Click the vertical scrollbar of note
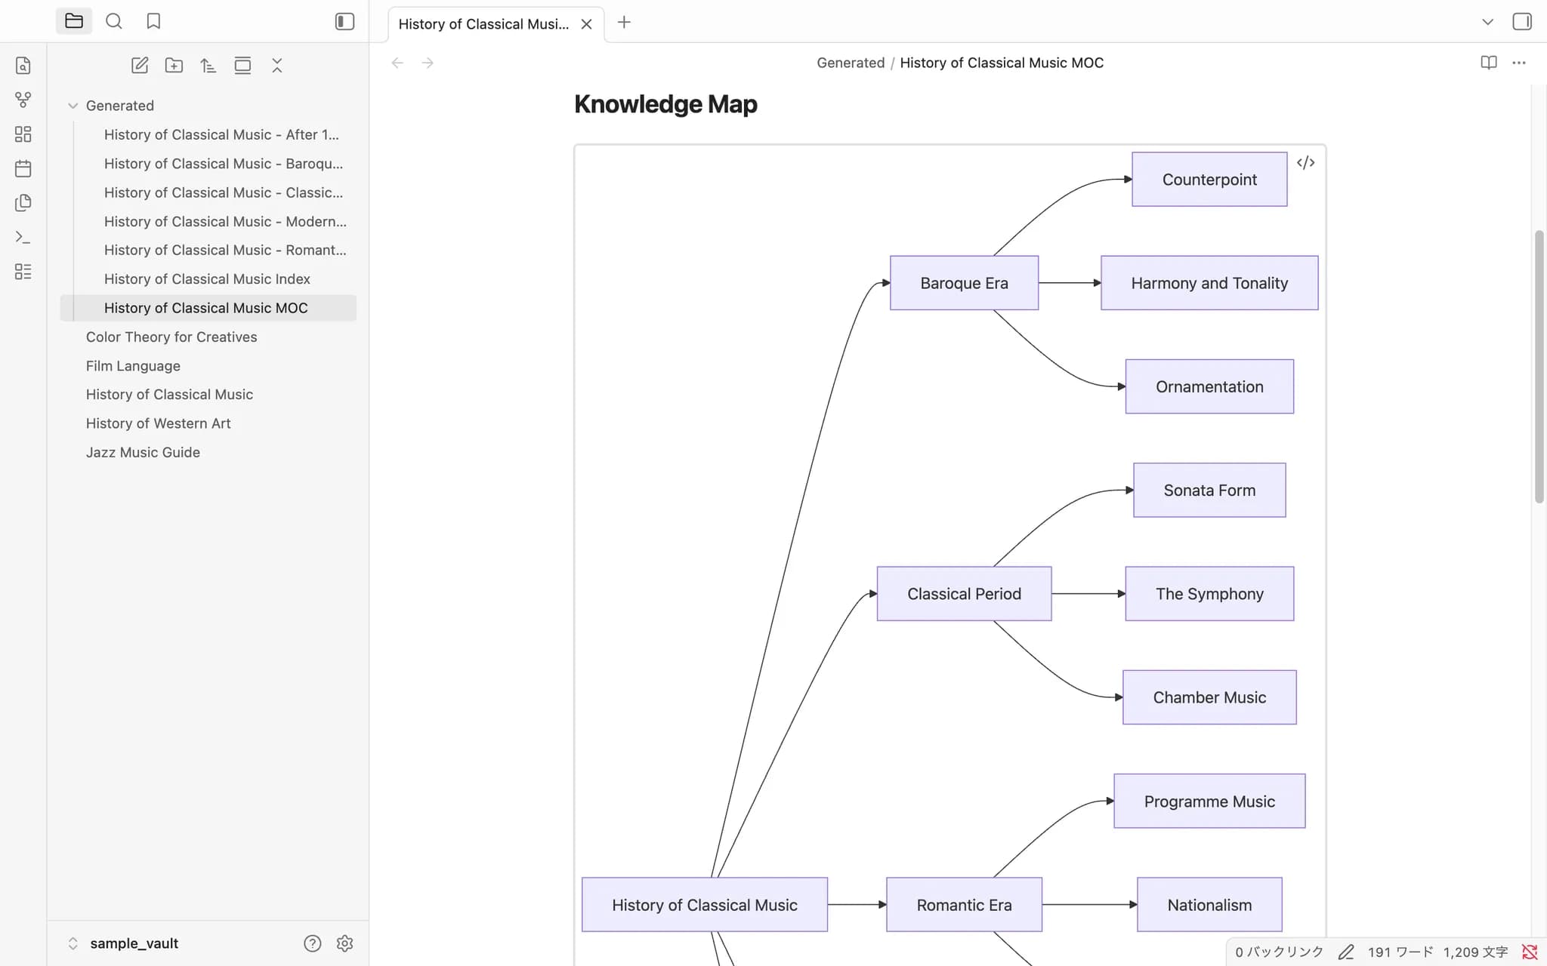 tap(1539, 367)
